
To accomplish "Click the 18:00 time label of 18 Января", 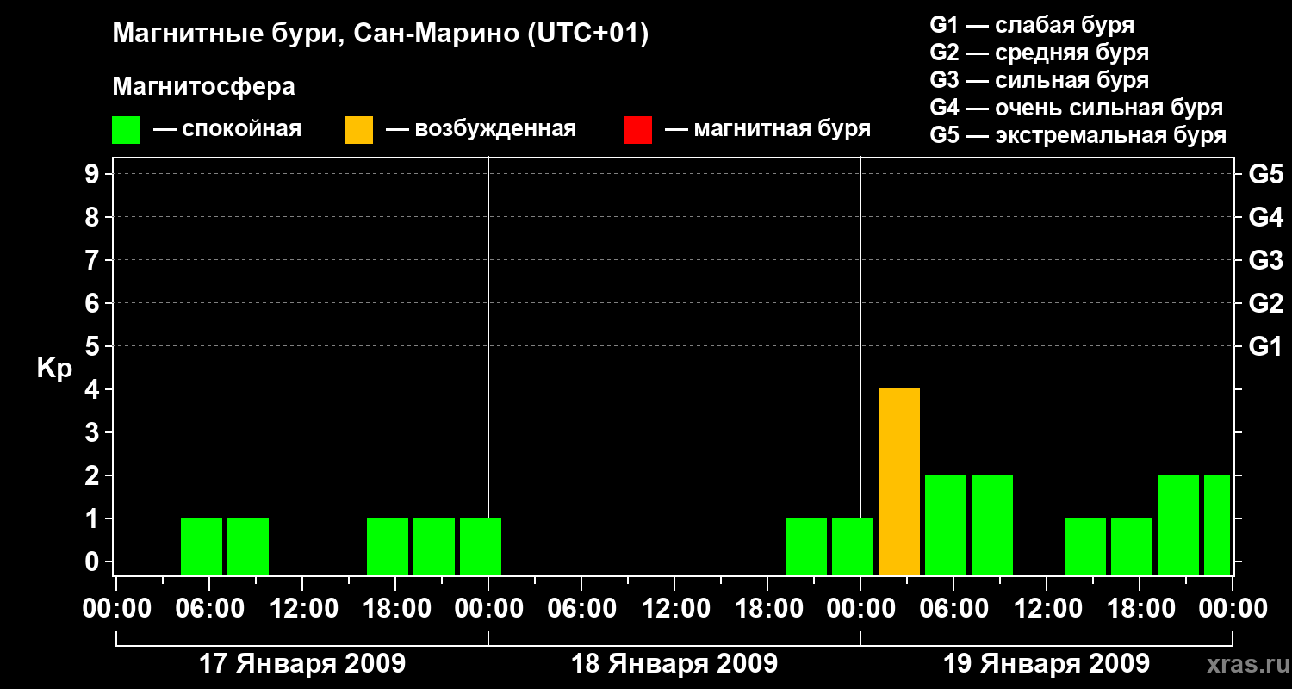I will [767, 609].
